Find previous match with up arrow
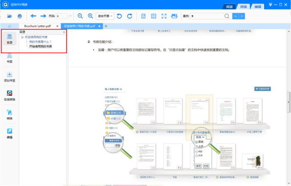This screenshot has width=291, height=186. pyautogui.click(x=235, y=16)
